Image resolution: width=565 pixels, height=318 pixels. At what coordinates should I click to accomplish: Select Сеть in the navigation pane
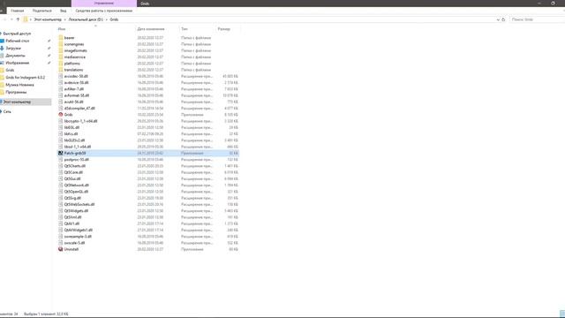pyautogui.click(x=7, y=112)
